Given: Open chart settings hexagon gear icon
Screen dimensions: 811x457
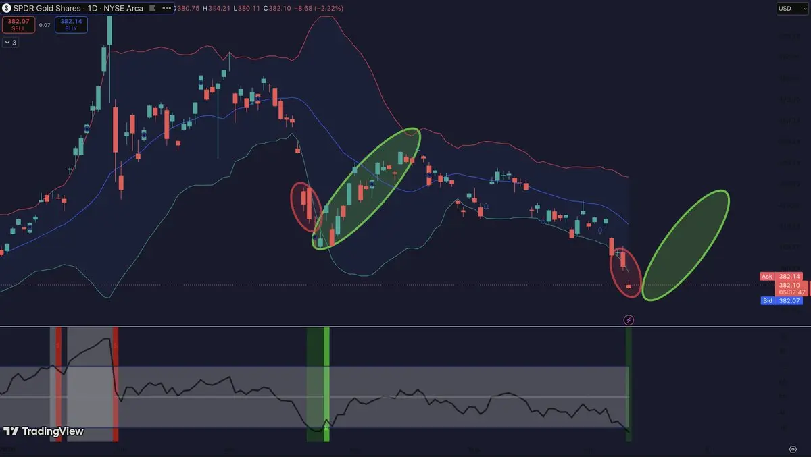Looking at the screenshot, I should (x=792, y=448).
